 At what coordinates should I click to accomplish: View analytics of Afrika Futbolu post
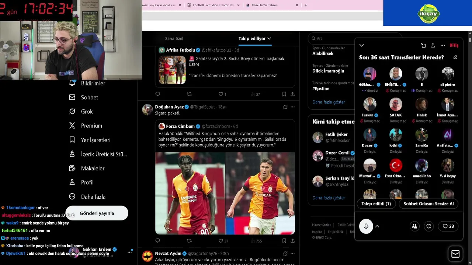(x=255, y=94)
